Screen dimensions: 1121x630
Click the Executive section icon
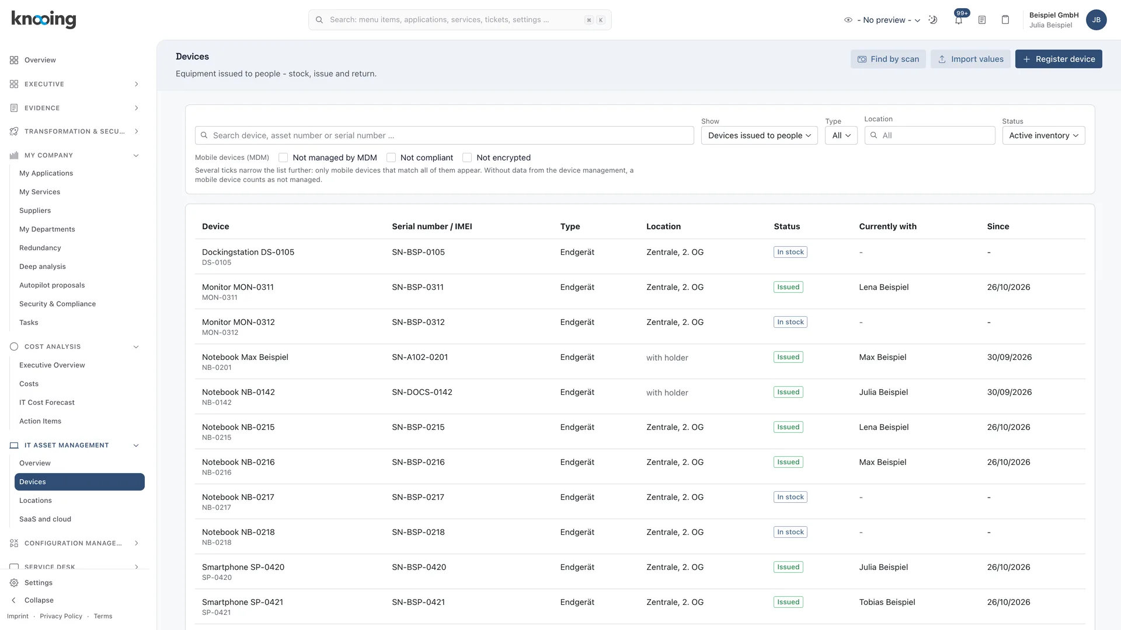(x=14, y=84)
